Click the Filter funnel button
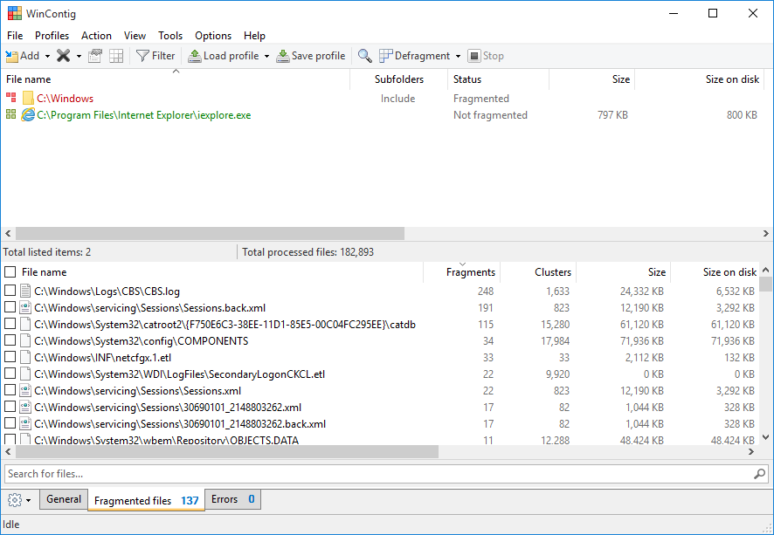 pyautogui.click(x=155, y=56)
